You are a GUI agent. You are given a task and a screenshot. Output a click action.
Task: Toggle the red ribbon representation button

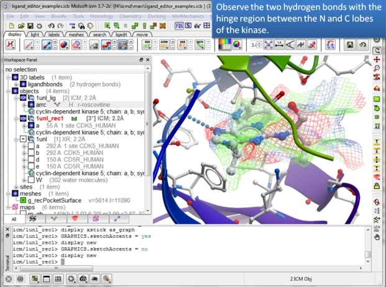108,45
